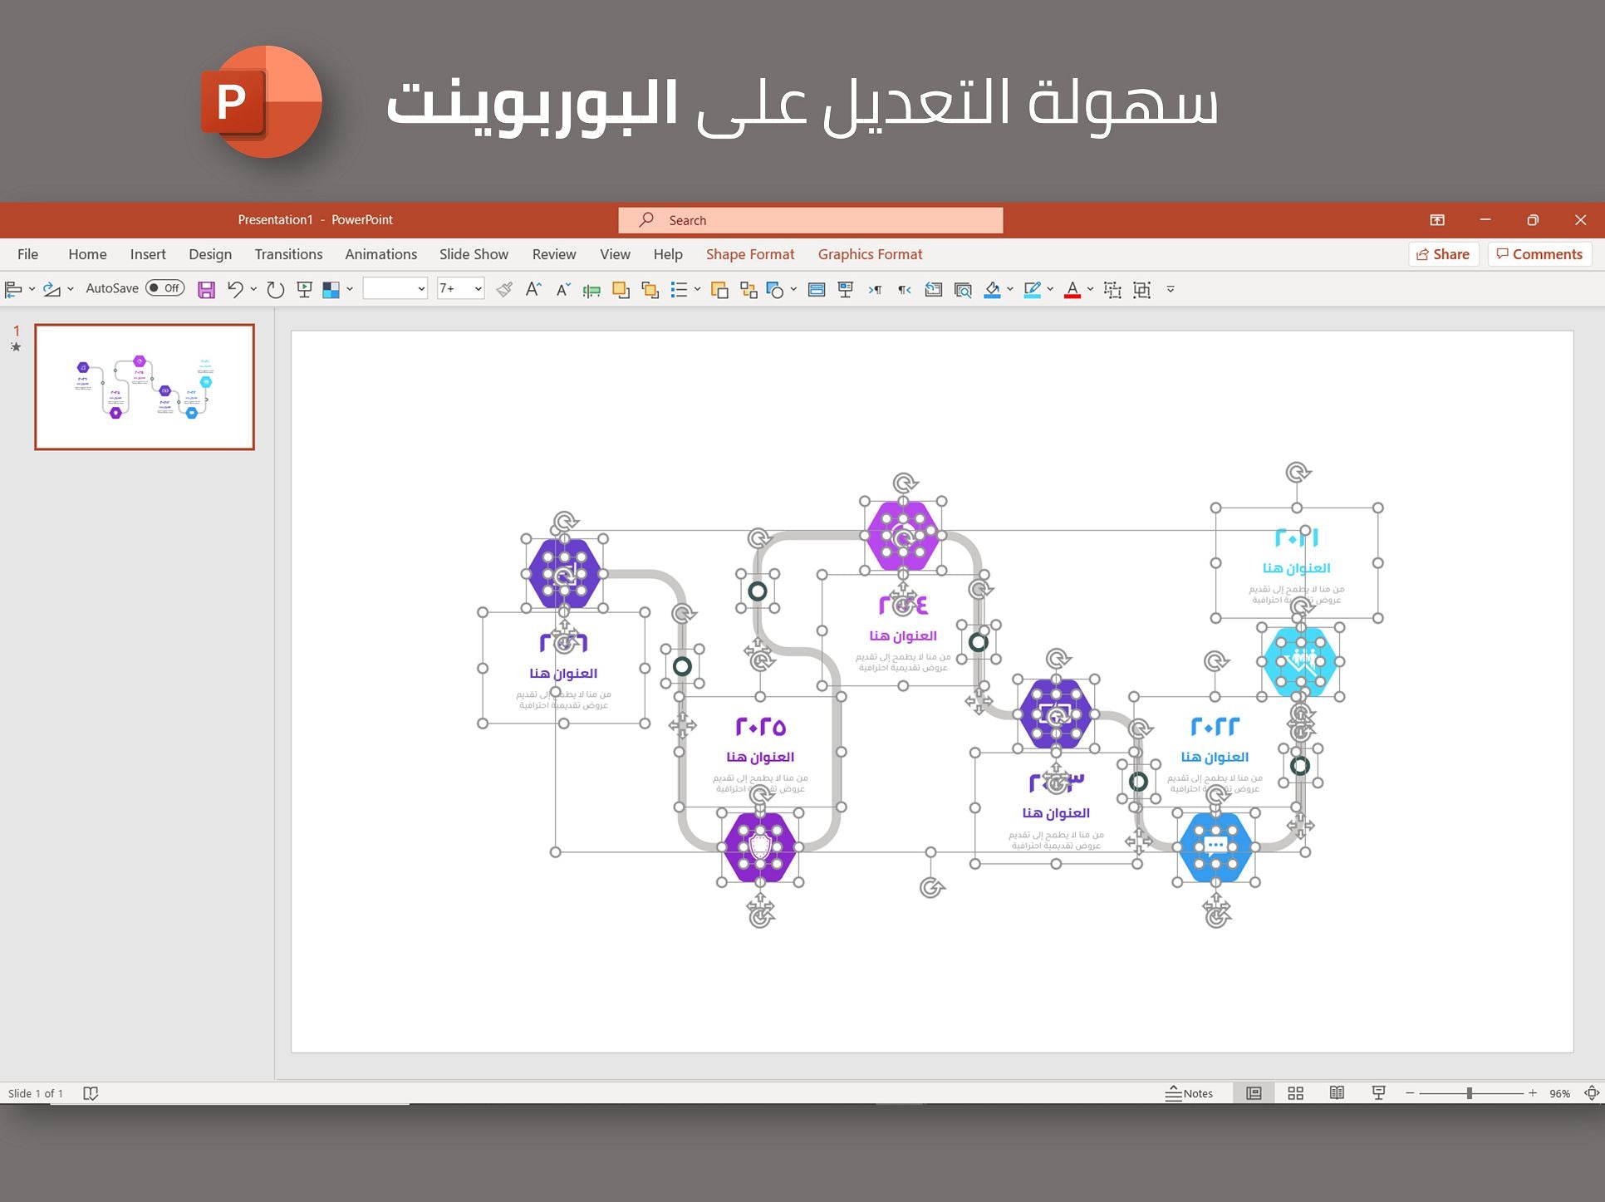
Task: Click the Notes button in status bar
Action: coord(1189,1093)
